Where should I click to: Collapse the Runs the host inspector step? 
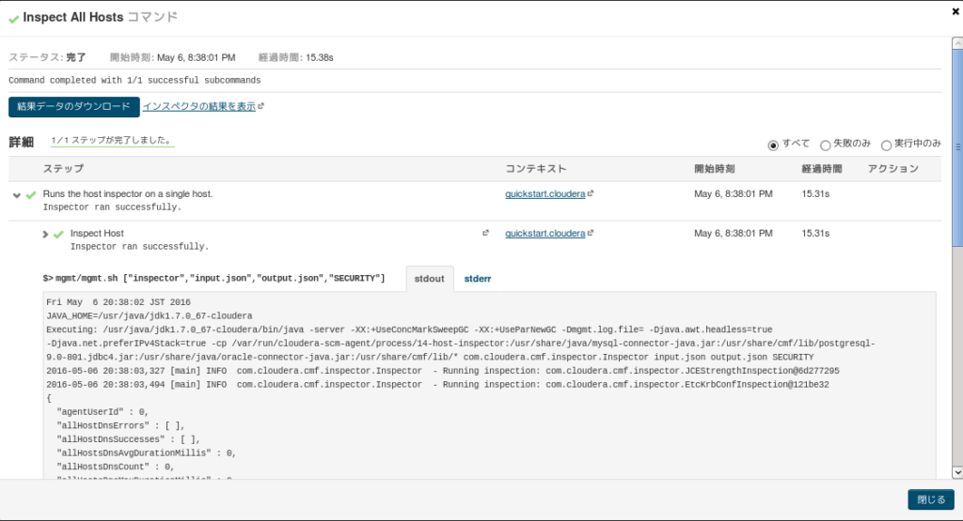coord(17,195)
